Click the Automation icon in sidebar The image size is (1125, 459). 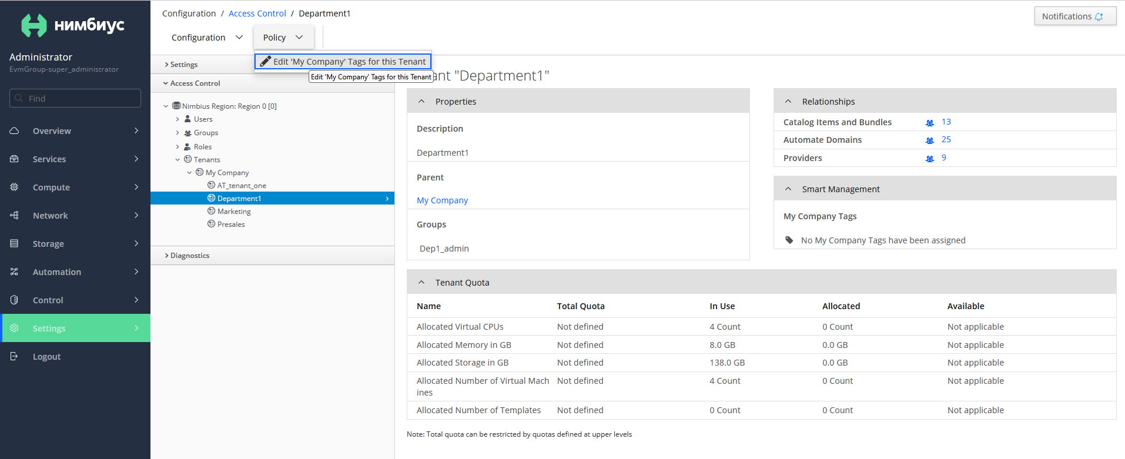pos(15,272)
